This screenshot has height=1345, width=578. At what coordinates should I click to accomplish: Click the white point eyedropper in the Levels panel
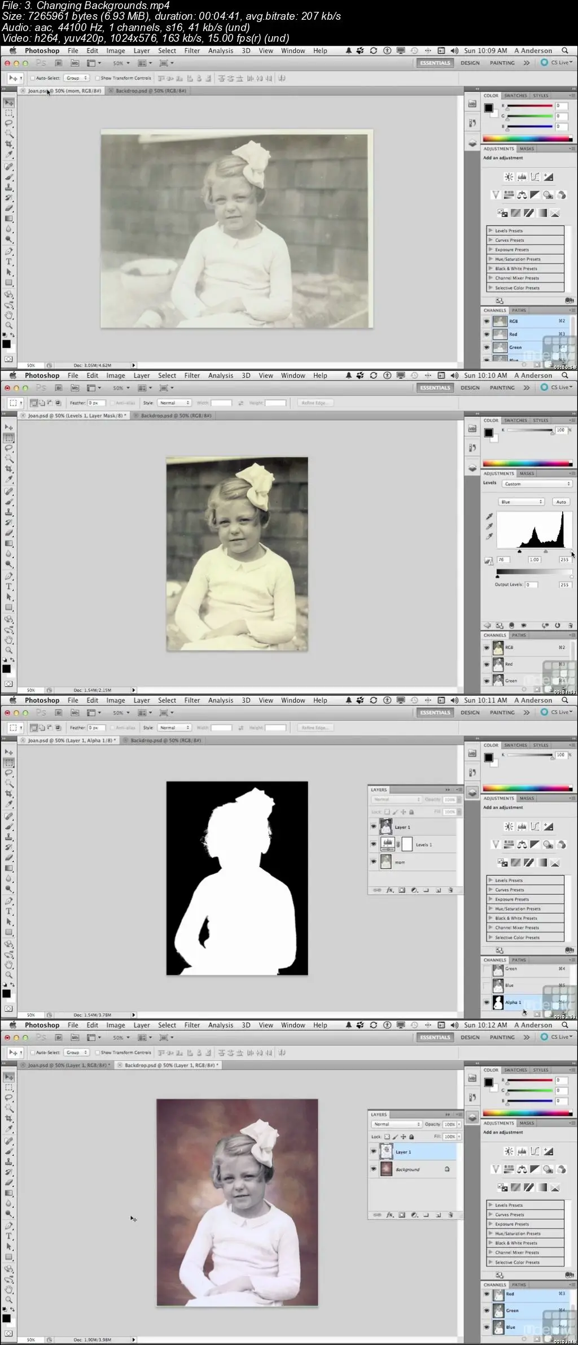489,536
